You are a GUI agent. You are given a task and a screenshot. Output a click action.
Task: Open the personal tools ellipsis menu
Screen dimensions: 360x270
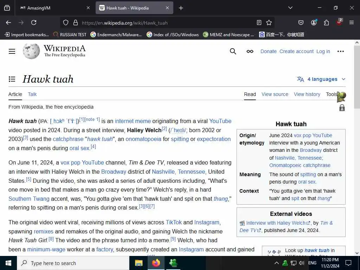340,51
